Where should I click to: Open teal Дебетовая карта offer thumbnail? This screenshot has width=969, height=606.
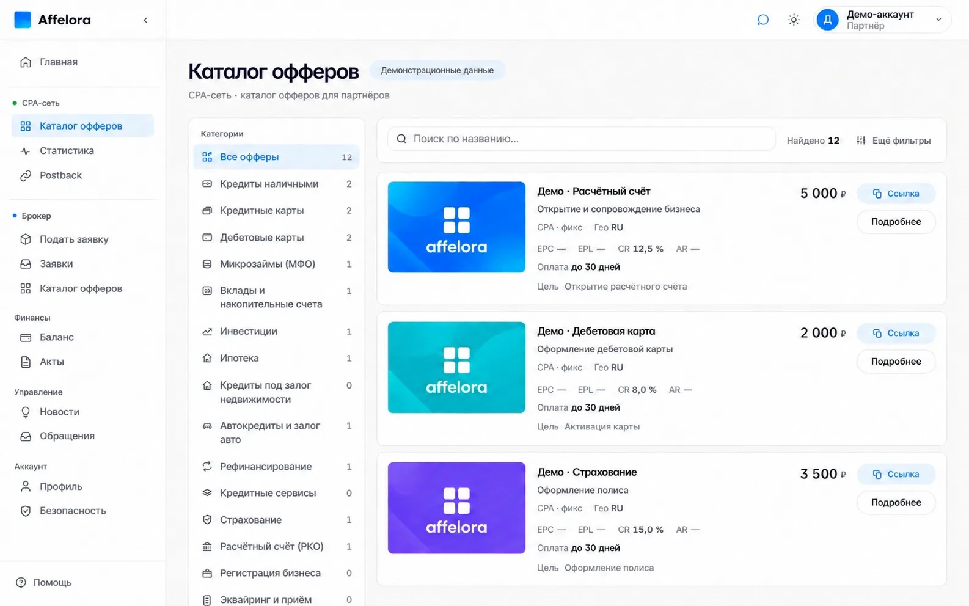point(456,367)
